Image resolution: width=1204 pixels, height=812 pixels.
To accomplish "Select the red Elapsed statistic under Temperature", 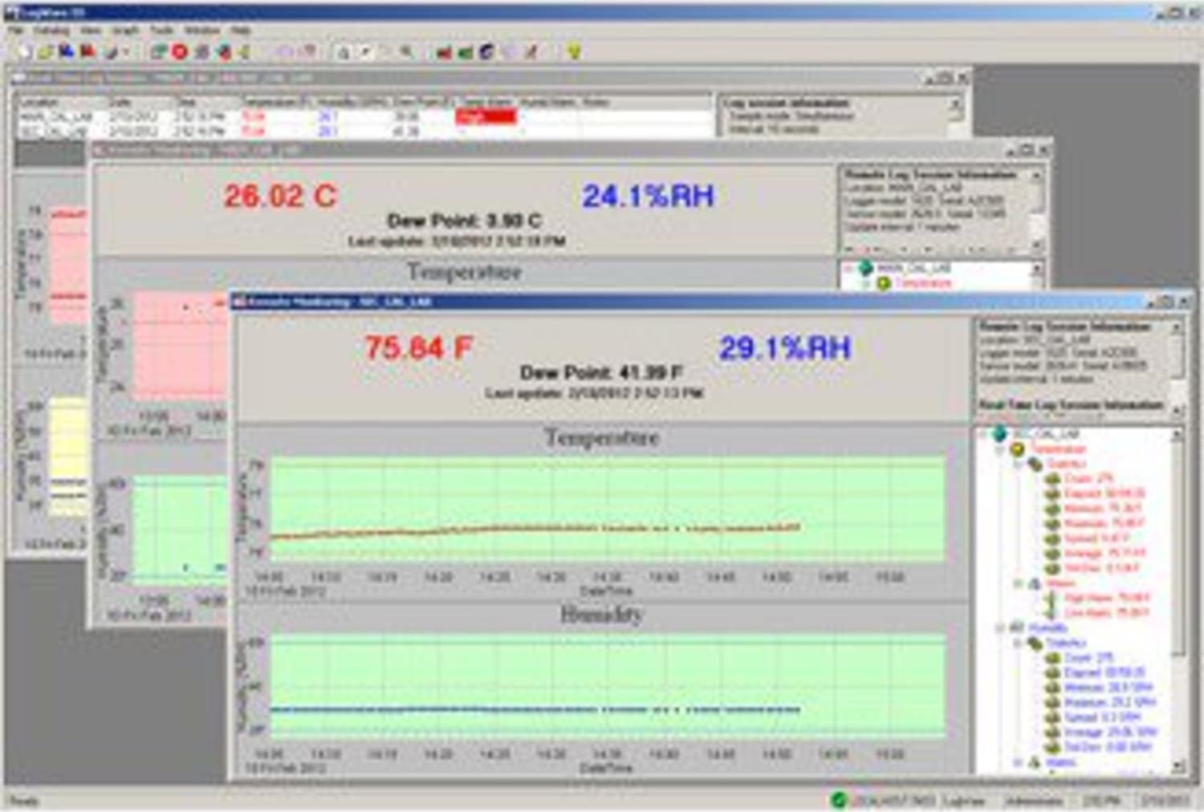I will click(x=1104, y=493).
